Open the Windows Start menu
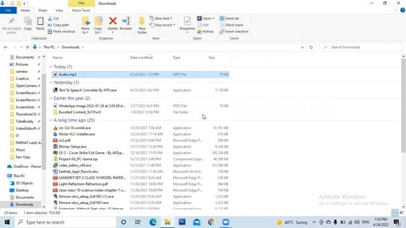The height and width of the screenshot is (228, 406). click(x=7, y=222)
